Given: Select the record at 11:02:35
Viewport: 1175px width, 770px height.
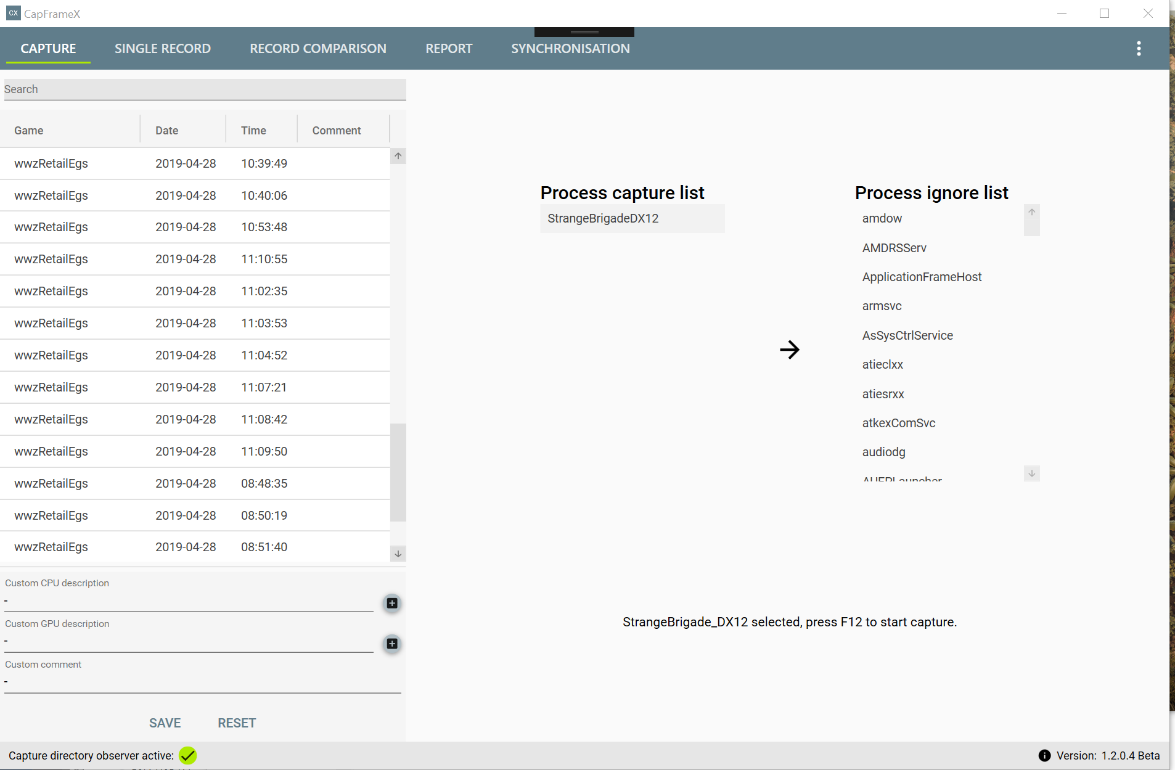Looking at the screenshot, I should click(x=195, y=291).
